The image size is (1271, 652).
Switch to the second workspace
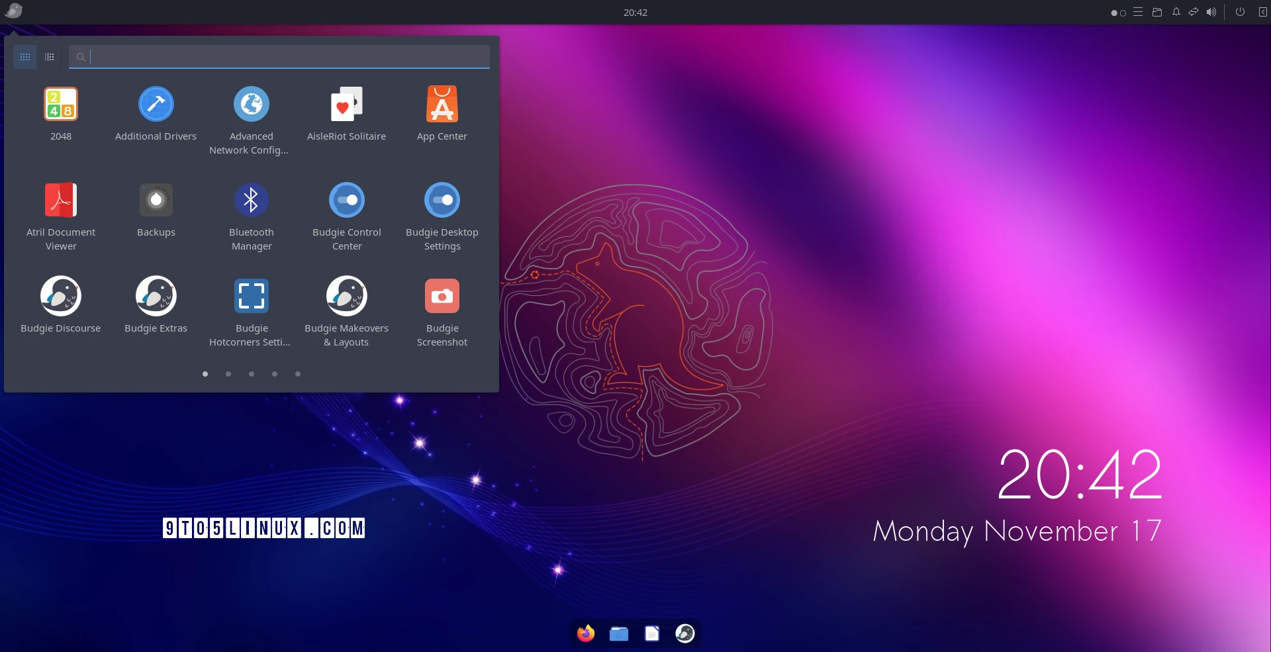pyautogui.click(x=1123, y=13)
